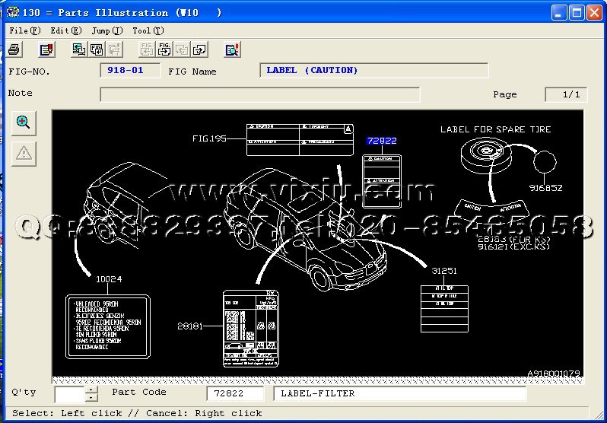607x423 pixels.
Task: Select part number 10024 in the illustration
Action: coord(107,279)
